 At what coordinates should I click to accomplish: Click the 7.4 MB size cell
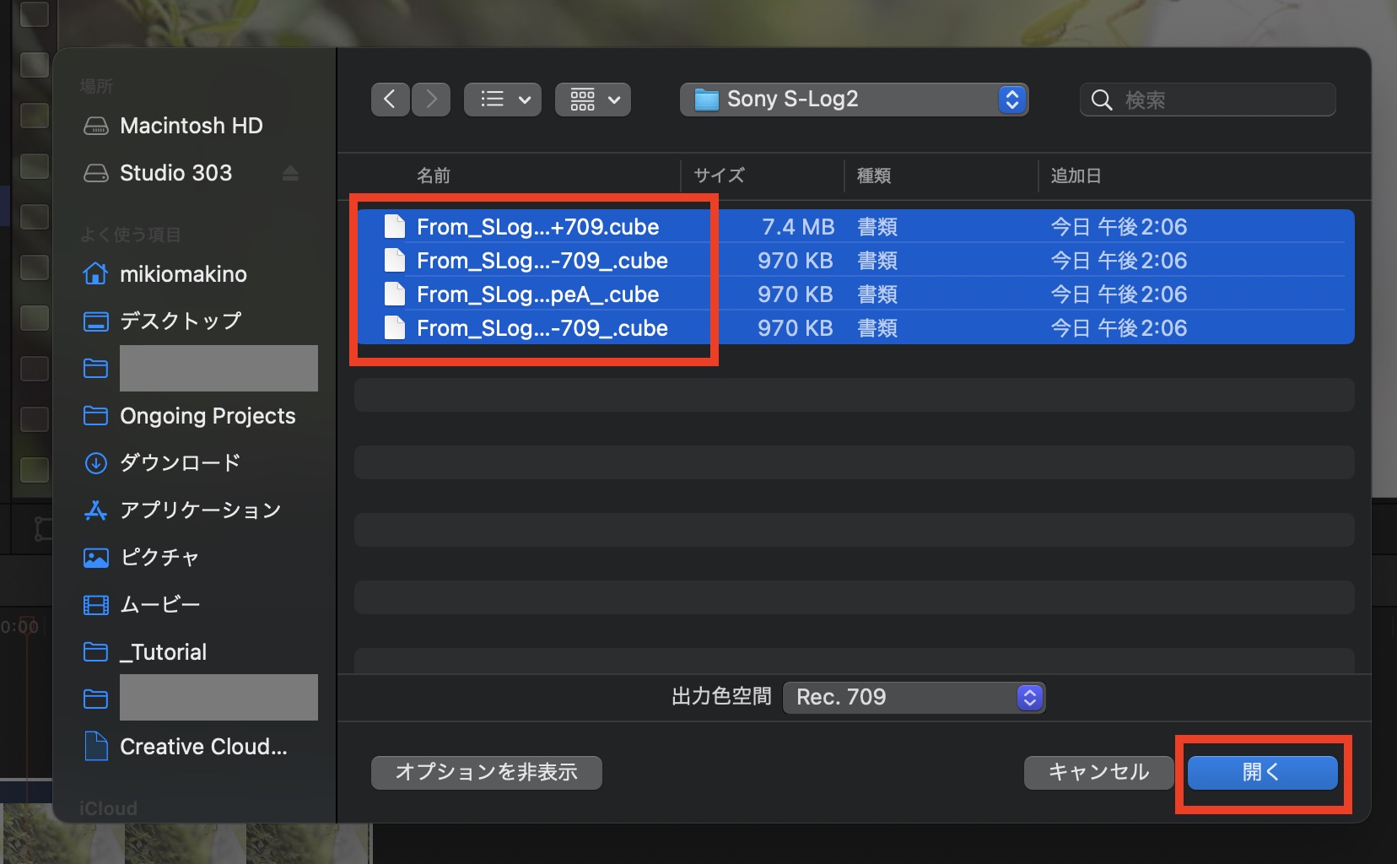click(798, 227)
